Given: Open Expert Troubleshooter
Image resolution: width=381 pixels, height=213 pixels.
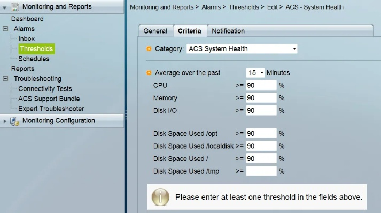Looking at the screenshot, I should coord(51,109).
